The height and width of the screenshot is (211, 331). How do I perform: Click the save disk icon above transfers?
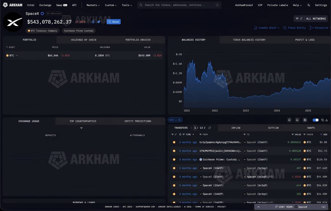[305, 120]
